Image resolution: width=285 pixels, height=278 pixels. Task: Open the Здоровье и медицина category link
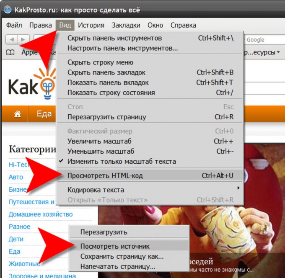[x=42, y=275]
